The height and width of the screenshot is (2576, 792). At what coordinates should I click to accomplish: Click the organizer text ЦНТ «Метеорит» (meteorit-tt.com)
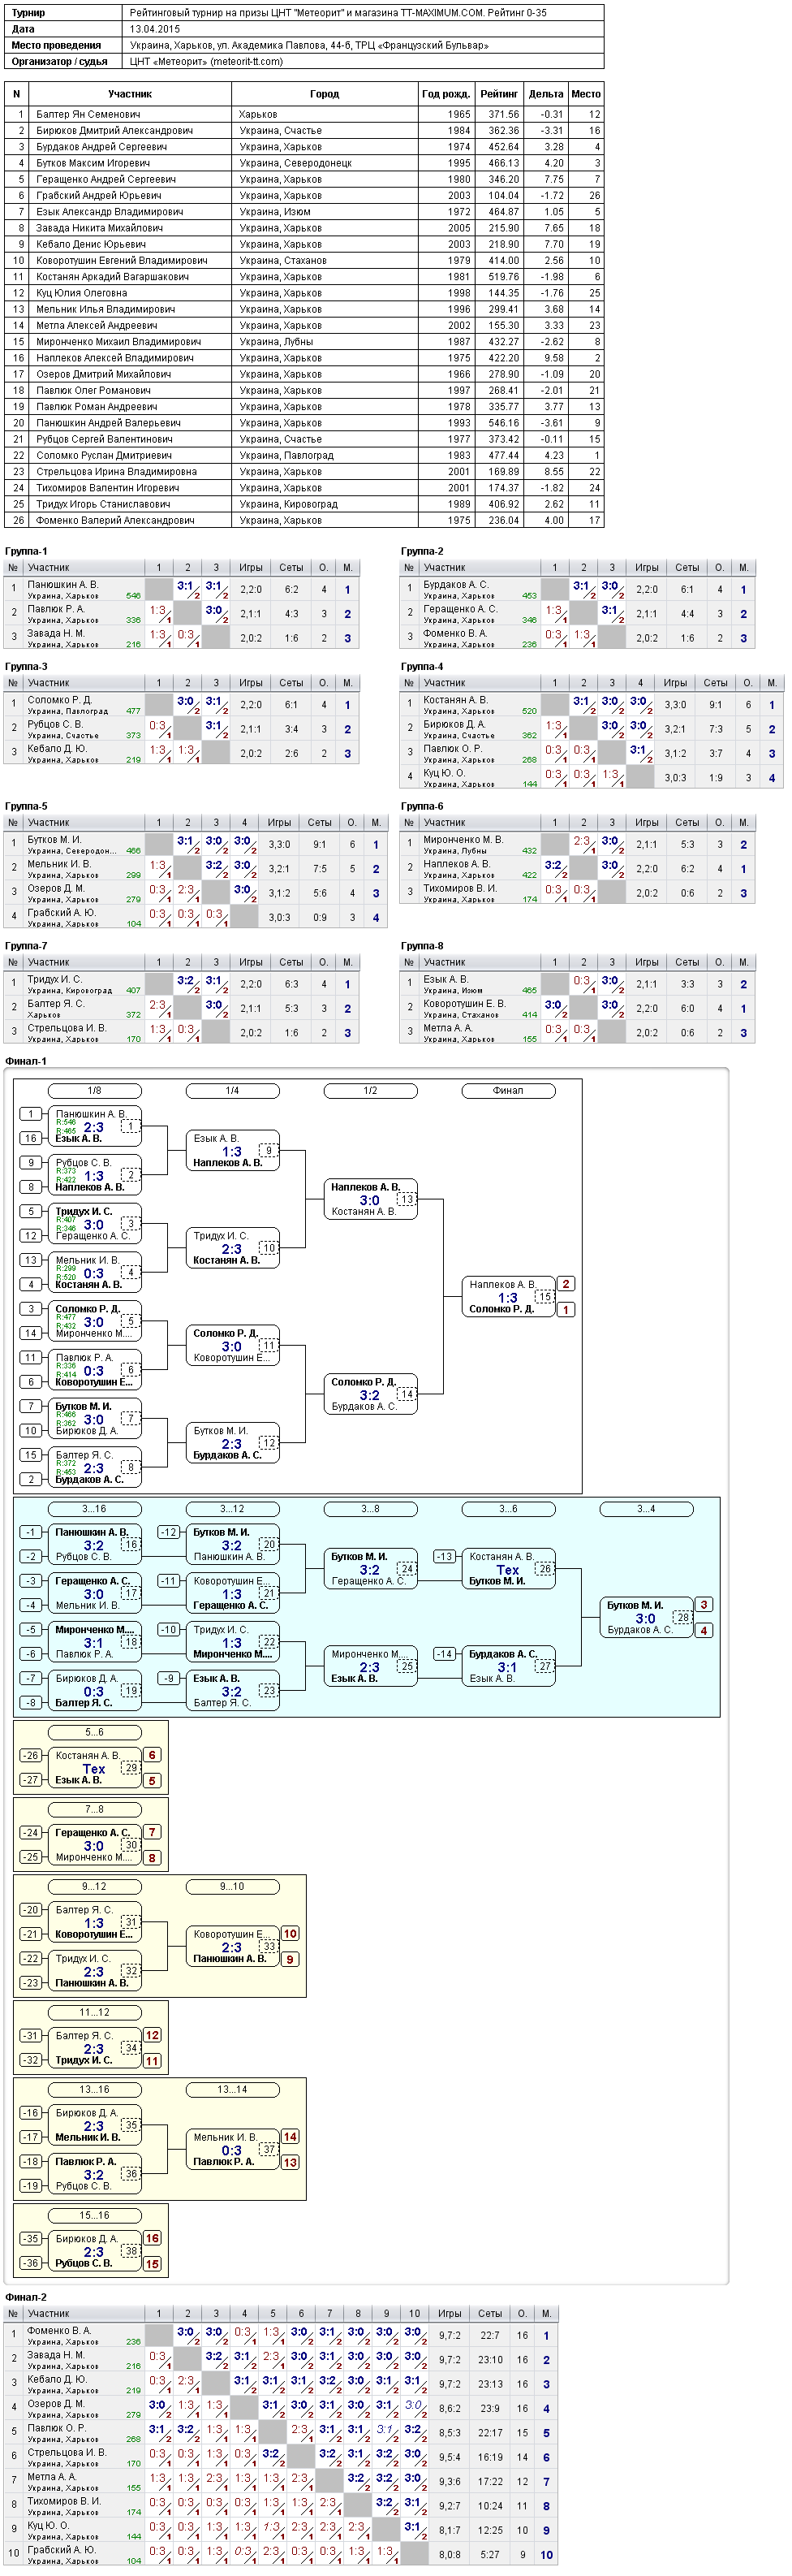(206, 61)
